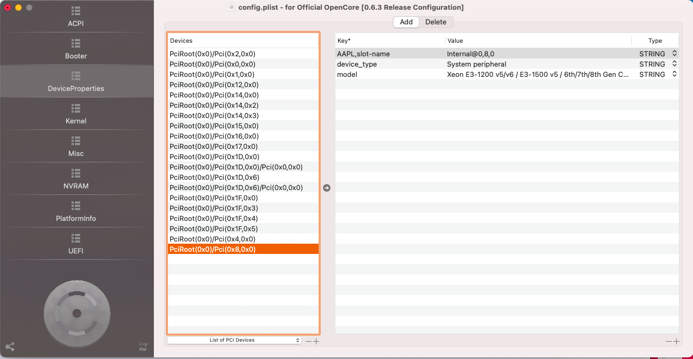Click the config.plist window title document icon
This screenshot has width=693, height=359.
point(232,8)
